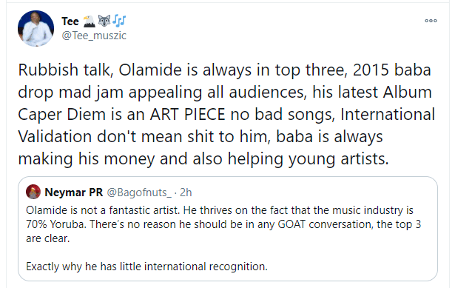Viewport: 455px width, 288px height.
Task: Click 'making his money and also helping' line
Action: [x=203, y=158]
